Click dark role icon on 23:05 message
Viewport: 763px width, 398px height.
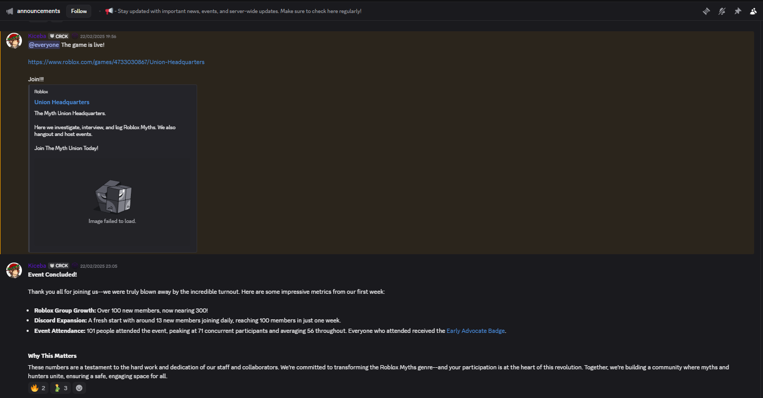75,266
